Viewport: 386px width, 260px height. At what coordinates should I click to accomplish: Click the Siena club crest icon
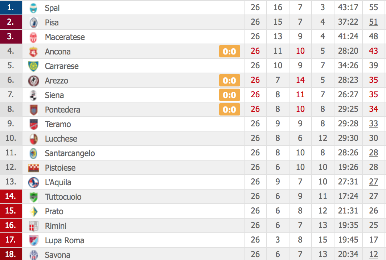point(34,95)
